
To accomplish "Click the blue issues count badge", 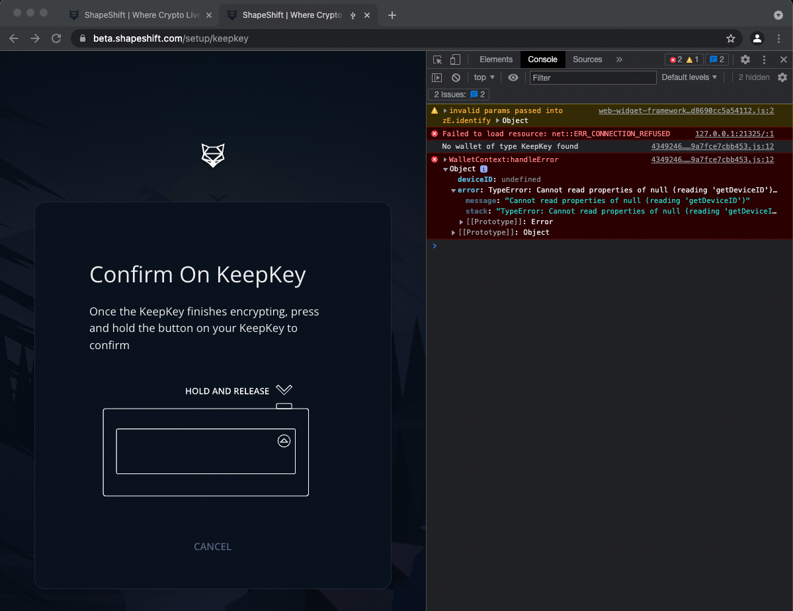I will (x=717, y=60).
